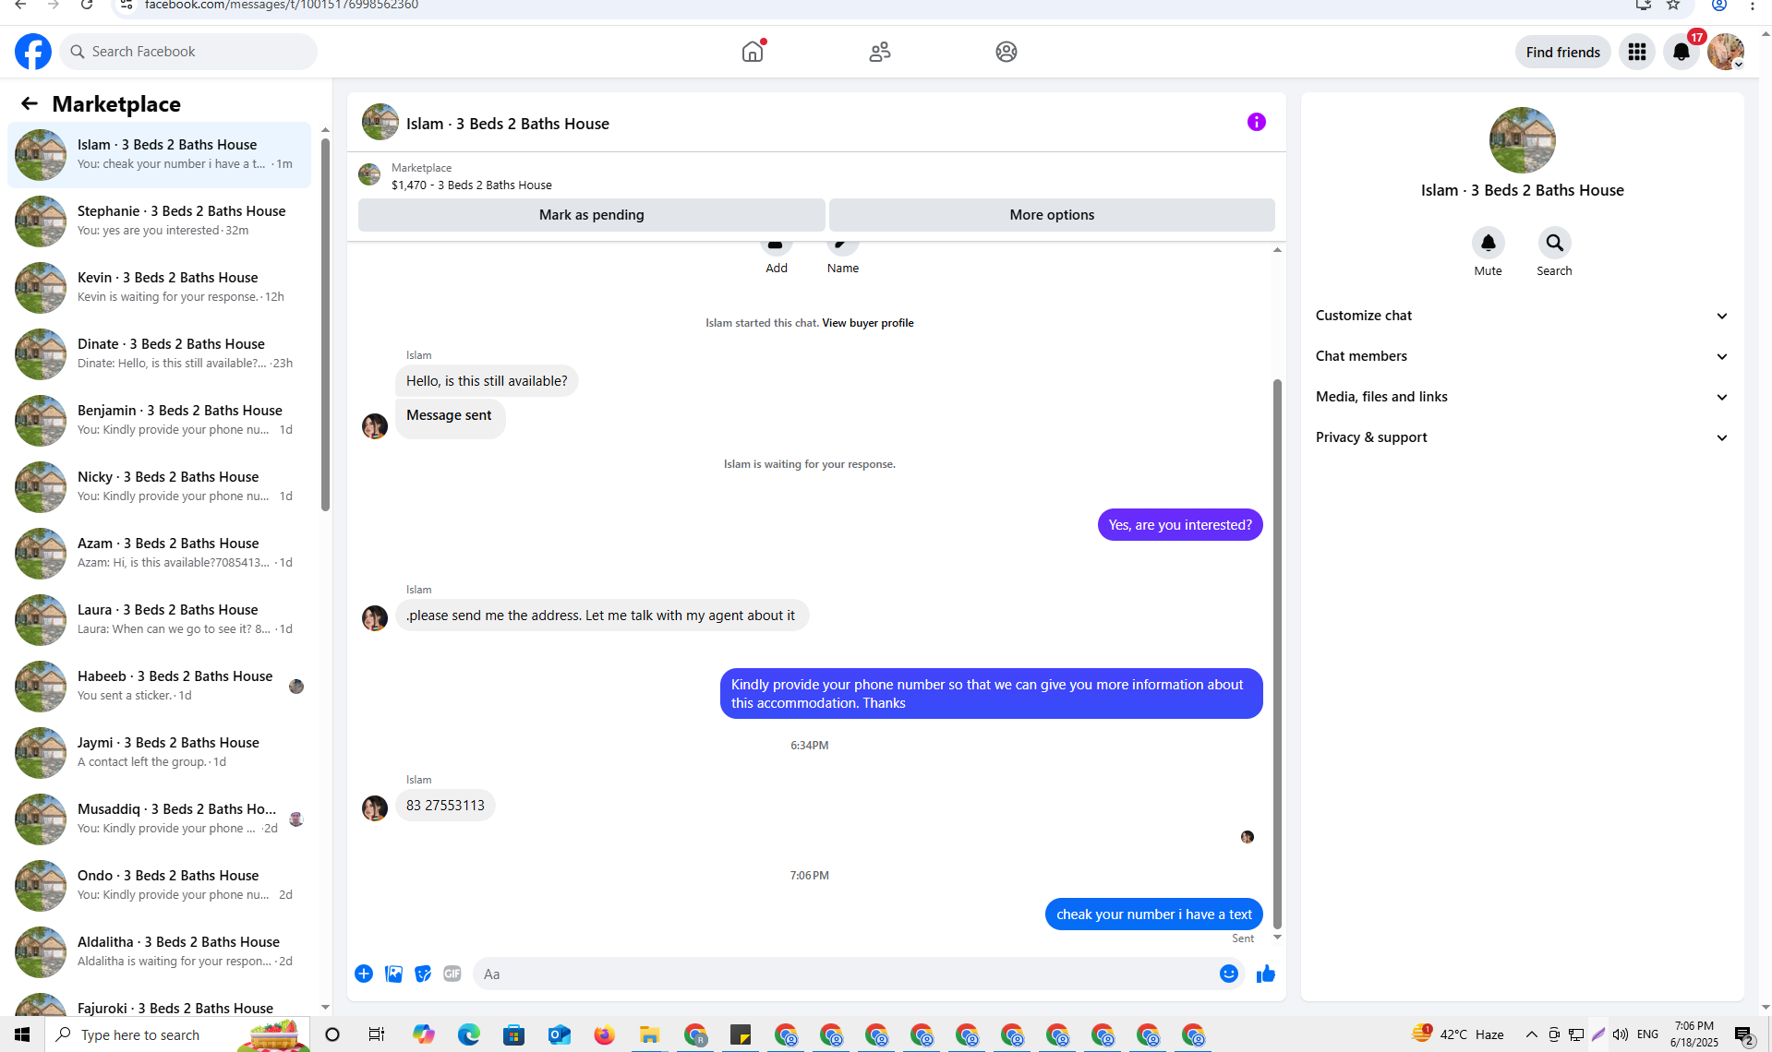This screenshot has width=1772, height=1052.
Task: Open more actions plus icon in composer
Action: [364, 974]
